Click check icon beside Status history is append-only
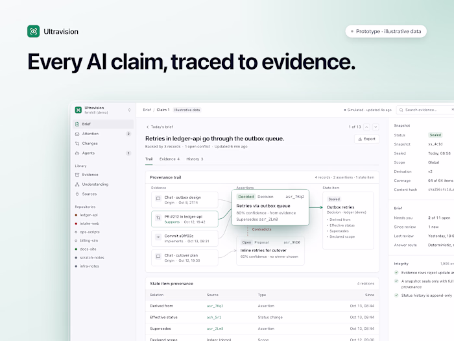Image resolution: width=454 pixels, height=341 pixels. [x=396, y=295]
